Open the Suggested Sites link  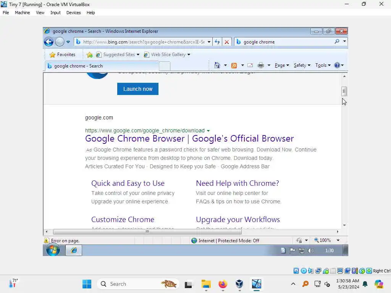tap(118, 55)
